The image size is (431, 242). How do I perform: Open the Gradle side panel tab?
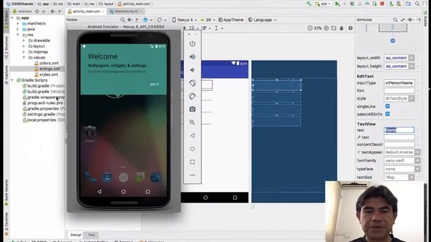[x=425, y=18]
